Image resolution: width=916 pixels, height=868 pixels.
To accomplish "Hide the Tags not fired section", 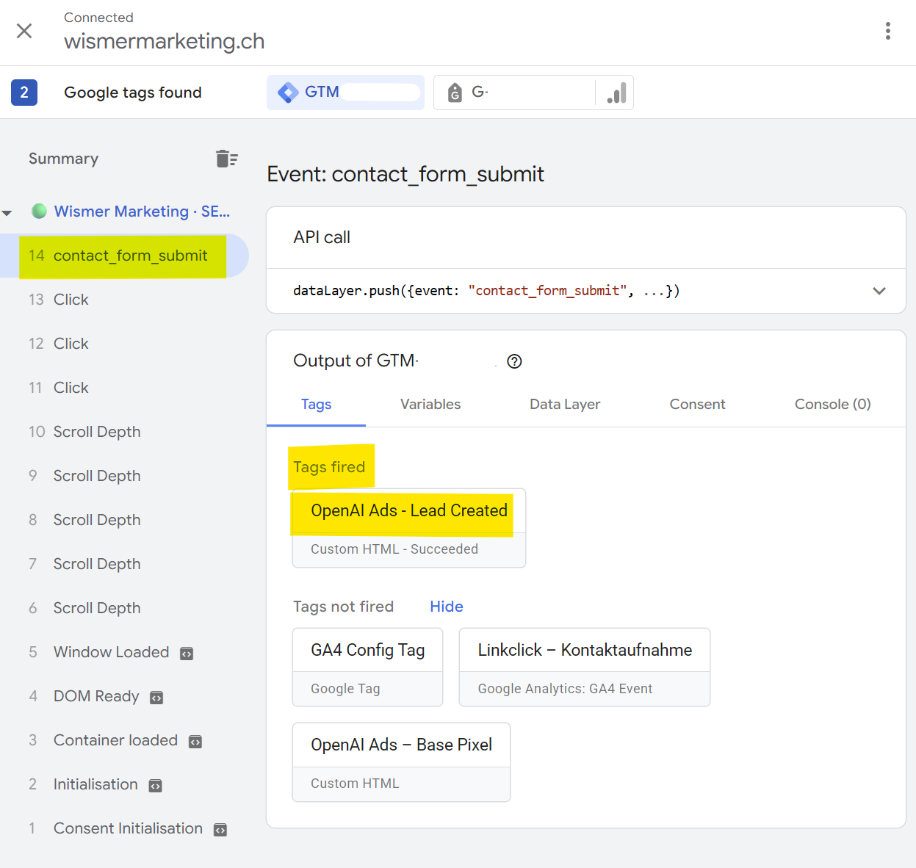I will (447, 607).
